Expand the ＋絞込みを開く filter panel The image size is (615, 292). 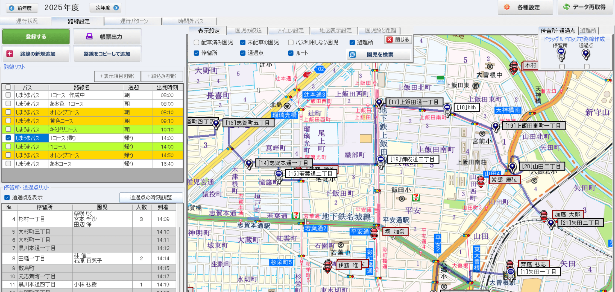(x=162, y=76)
